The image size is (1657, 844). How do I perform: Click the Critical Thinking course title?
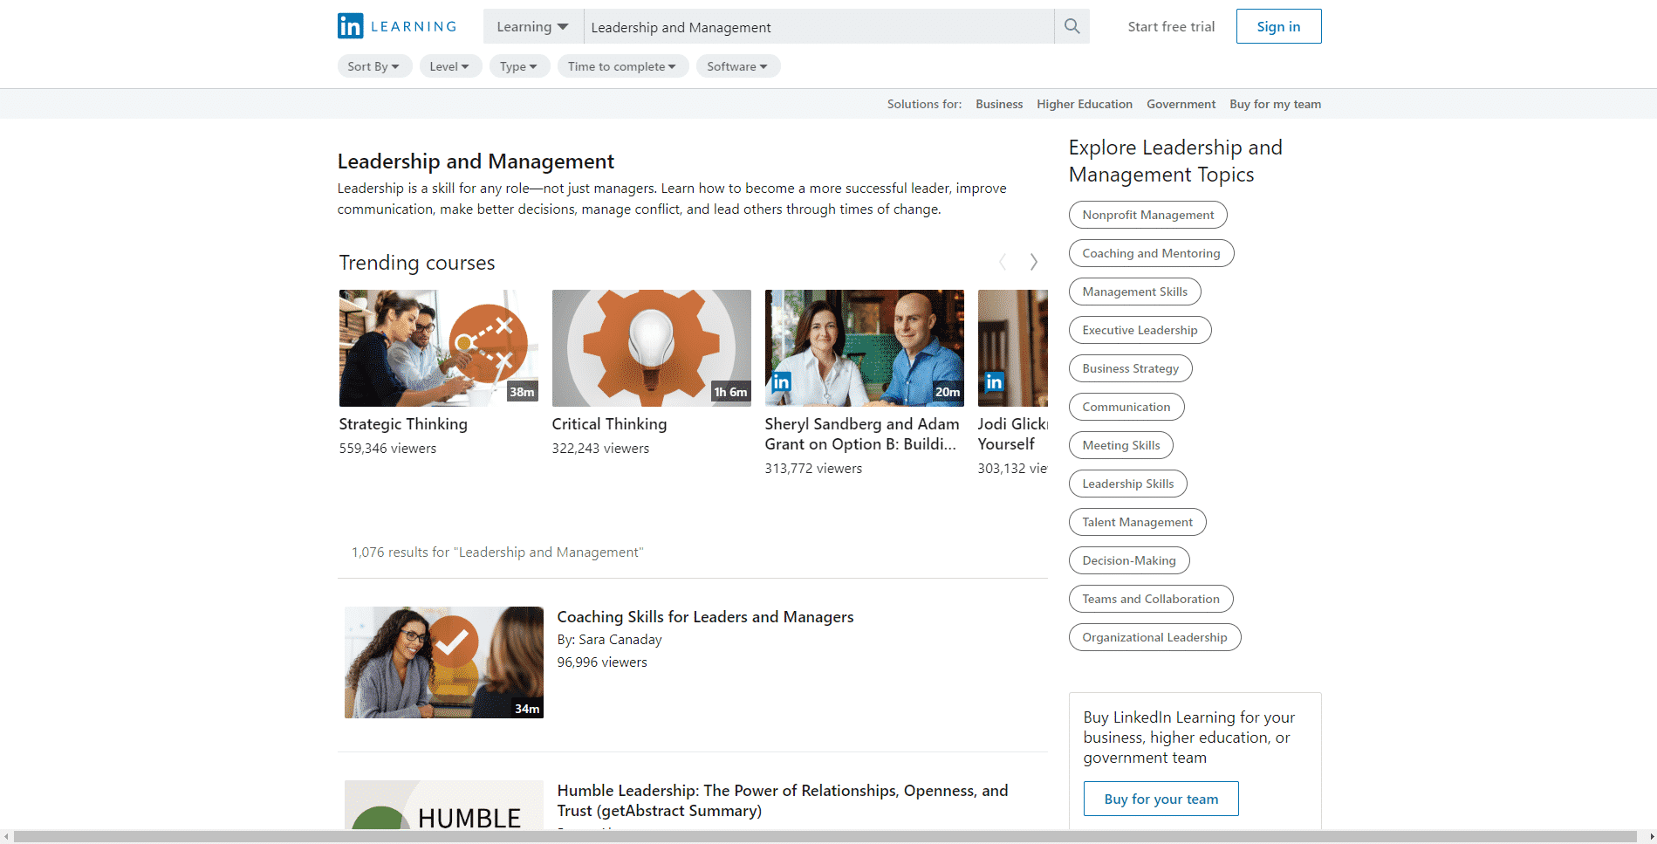coord(609,424)
